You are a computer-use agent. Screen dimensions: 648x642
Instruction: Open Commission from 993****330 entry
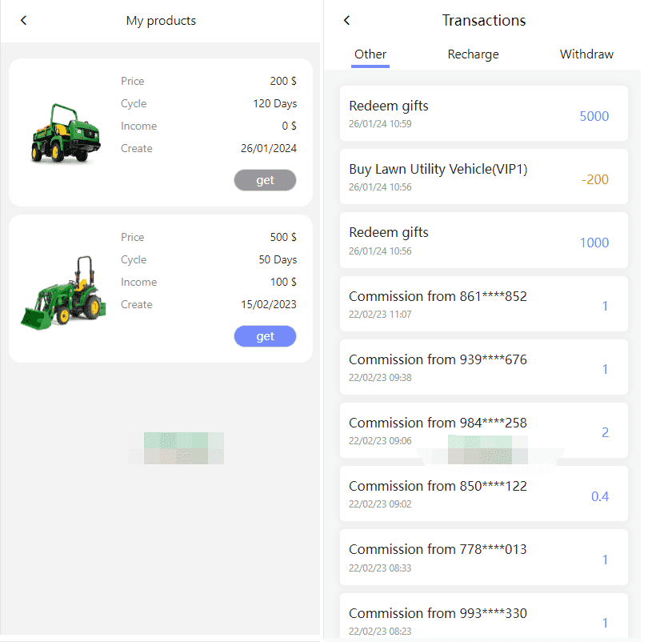[483, 616]
